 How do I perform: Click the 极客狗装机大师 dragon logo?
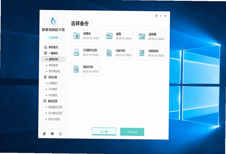pos(53,21)
